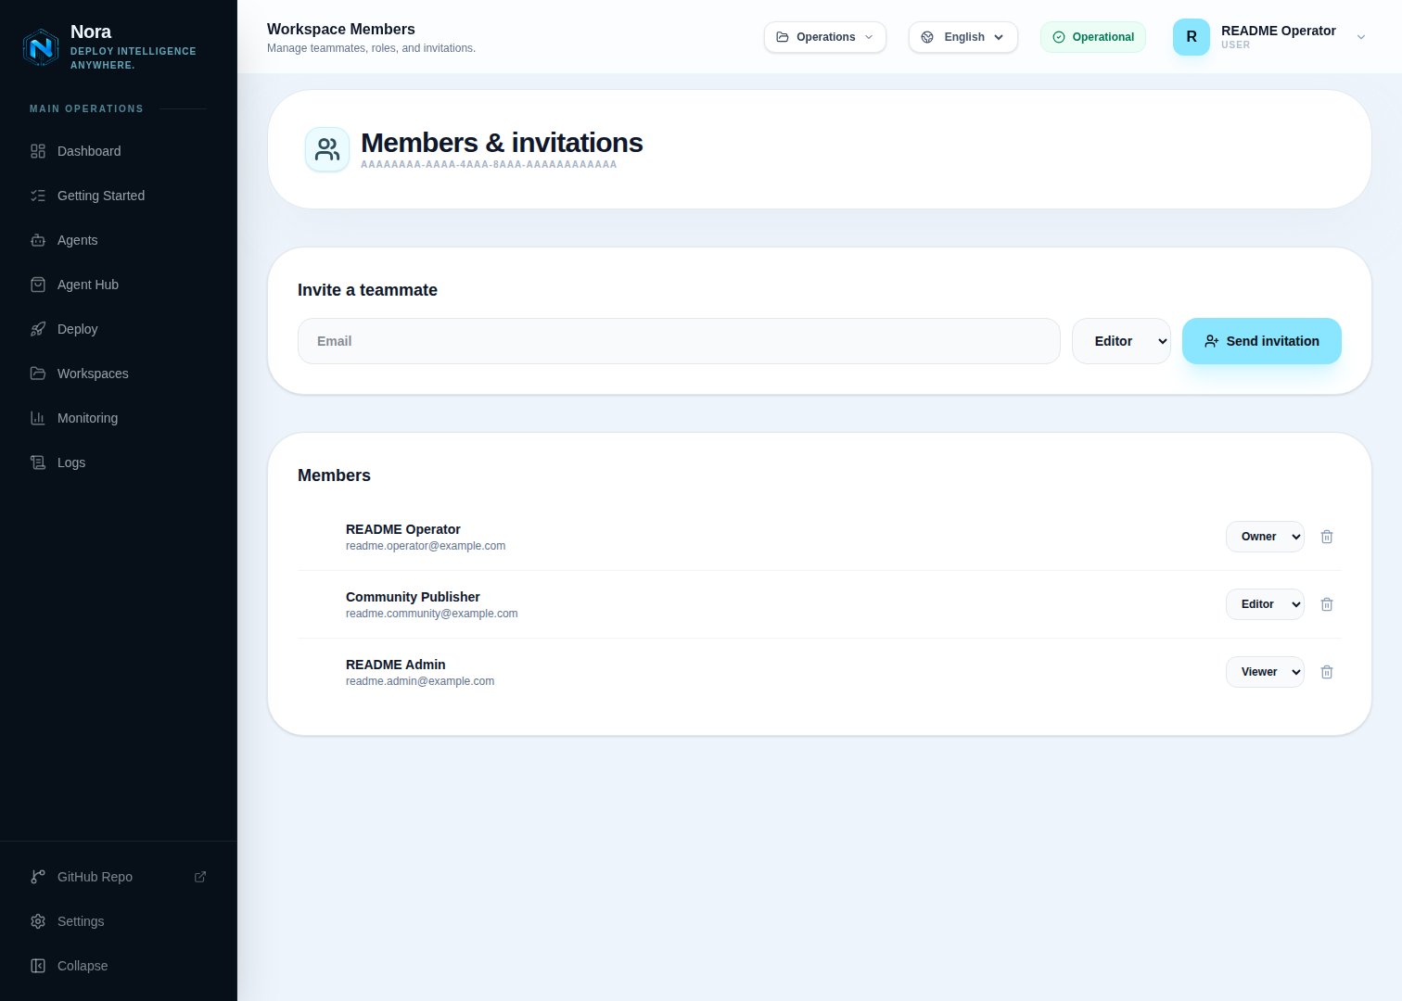Click the Agent Hub bag icon
The image size is (1402, 1001).
click(38, 285)
